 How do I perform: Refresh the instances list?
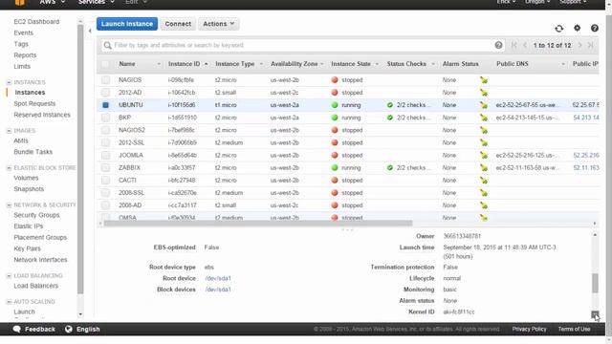tap(558, 29)
